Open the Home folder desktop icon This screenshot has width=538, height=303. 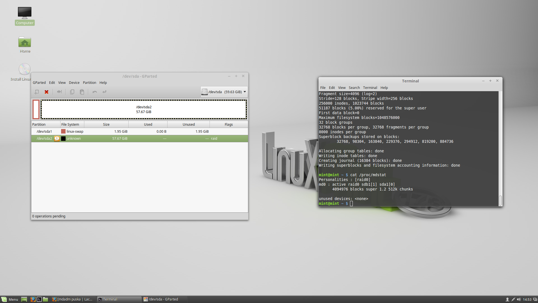25,44
